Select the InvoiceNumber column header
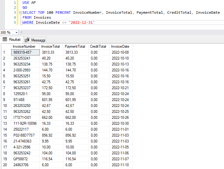The height and width of the screenshot is (169, 224). tap(25, 46)
